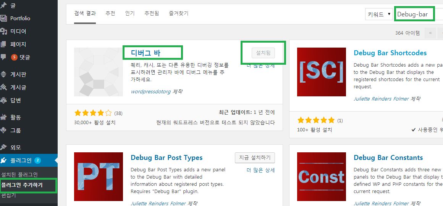This screenshot has width=443, height=206.
Task: Open 더 많은 상세 for Post Types
Action: coord(261,170)
